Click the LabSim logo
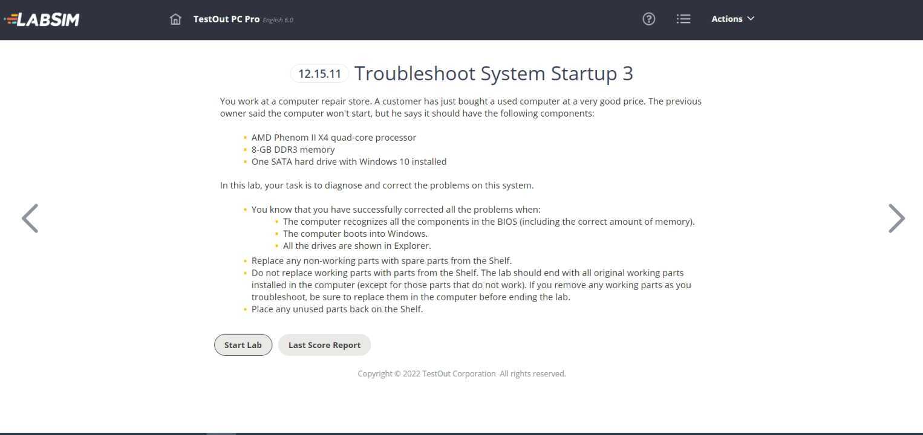923x435 pixels. [x=42, y=19]
